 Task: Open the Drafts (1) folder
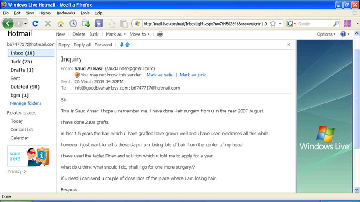(x=22, y=70)
